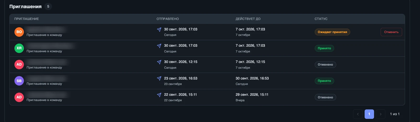420x122 pixels.
Task: Cancel the pending invitation with Отменить
Action: pos(391,32)
